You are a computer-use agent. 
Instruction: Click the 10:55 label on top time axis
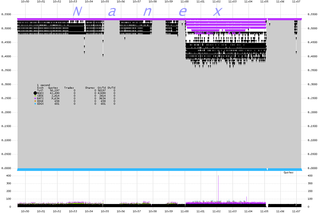(x=105, y=2)
